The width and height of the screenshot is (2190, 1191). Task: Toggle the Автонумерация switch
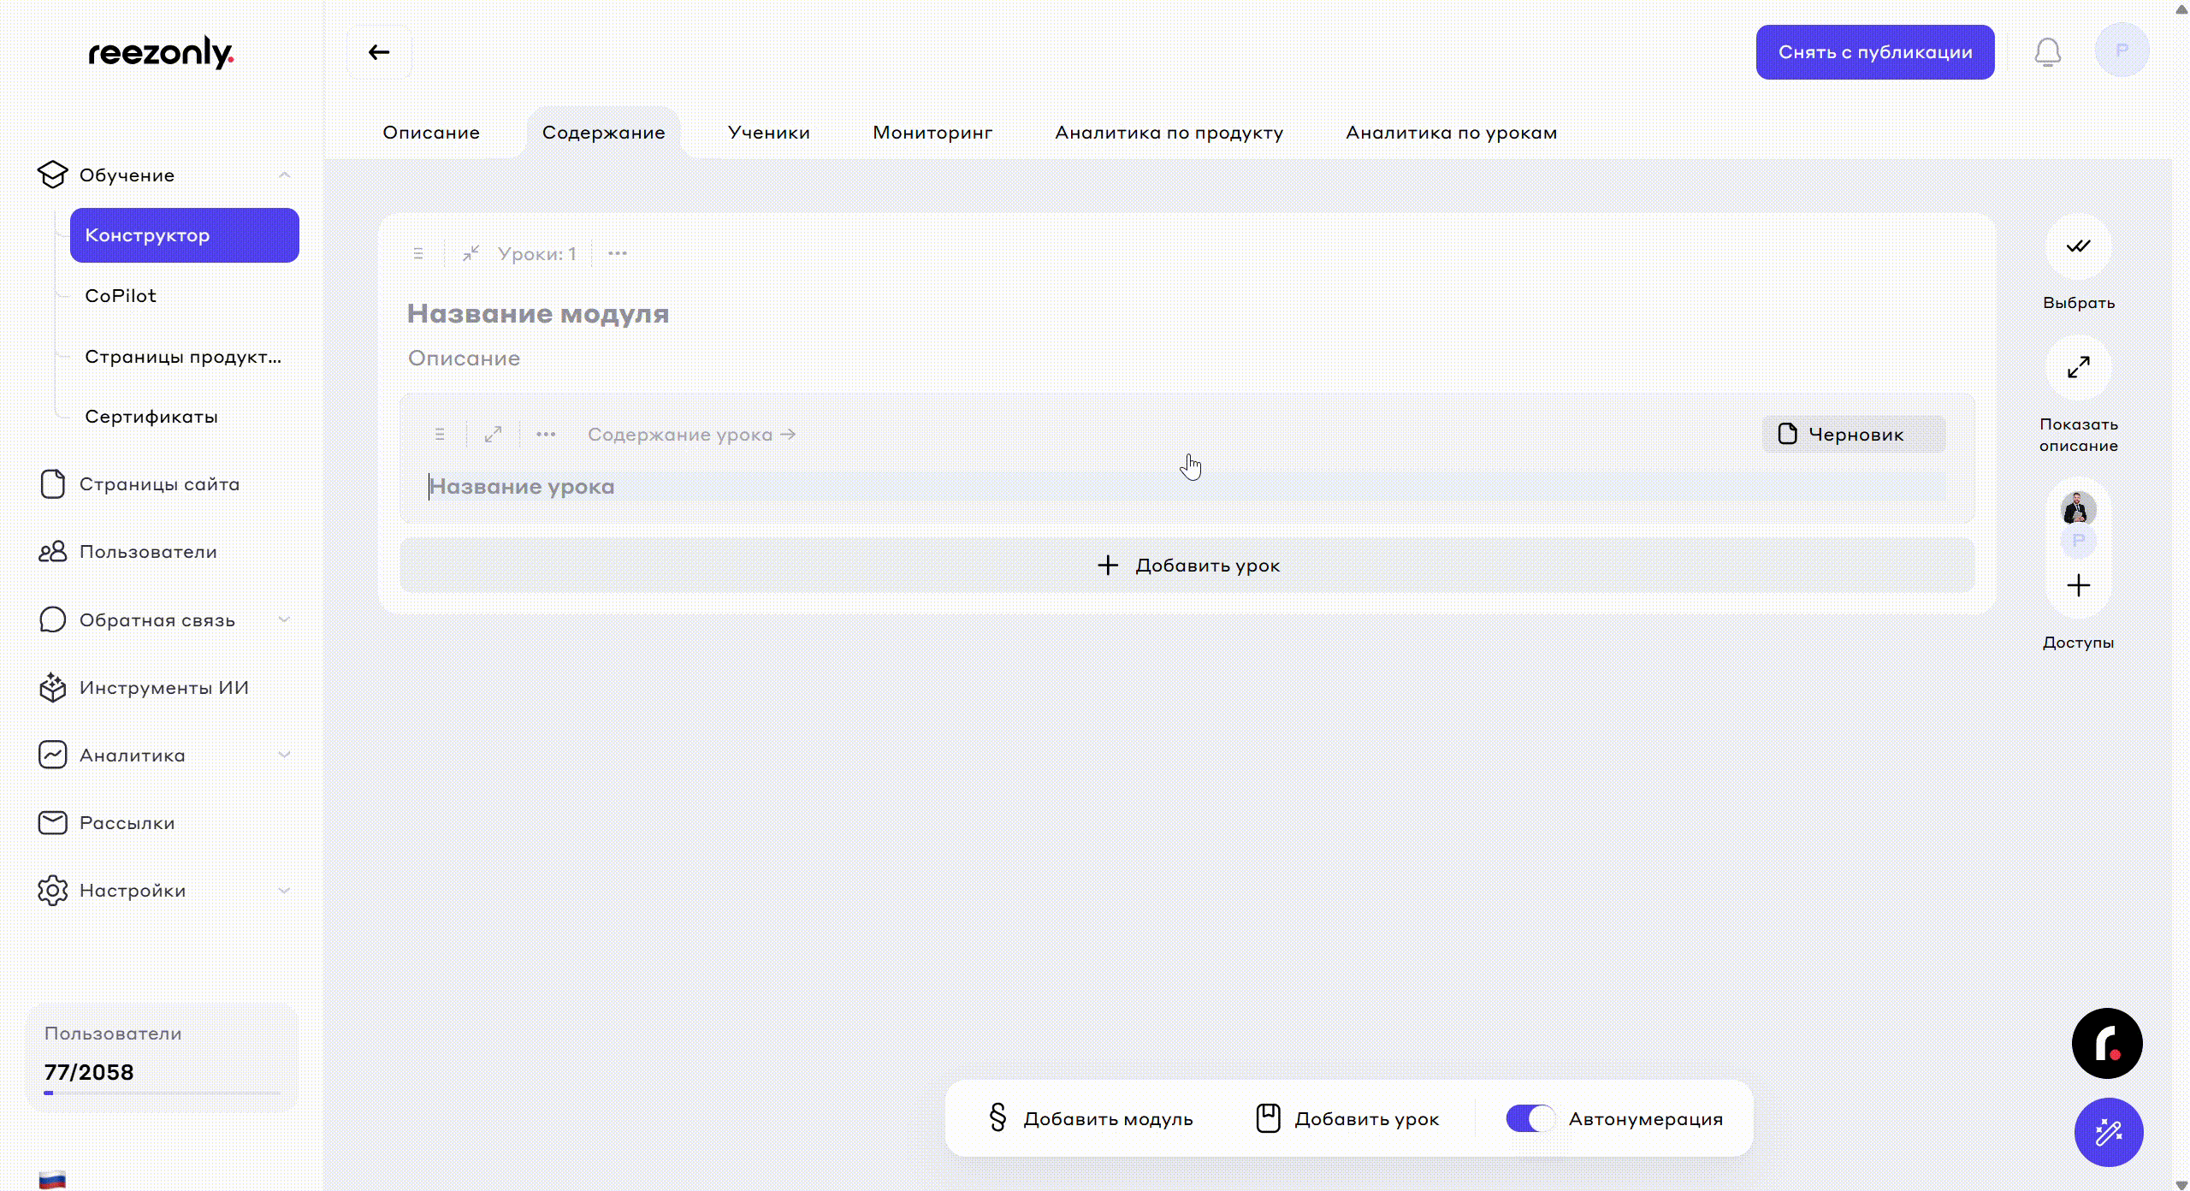pos(1530,1118)
